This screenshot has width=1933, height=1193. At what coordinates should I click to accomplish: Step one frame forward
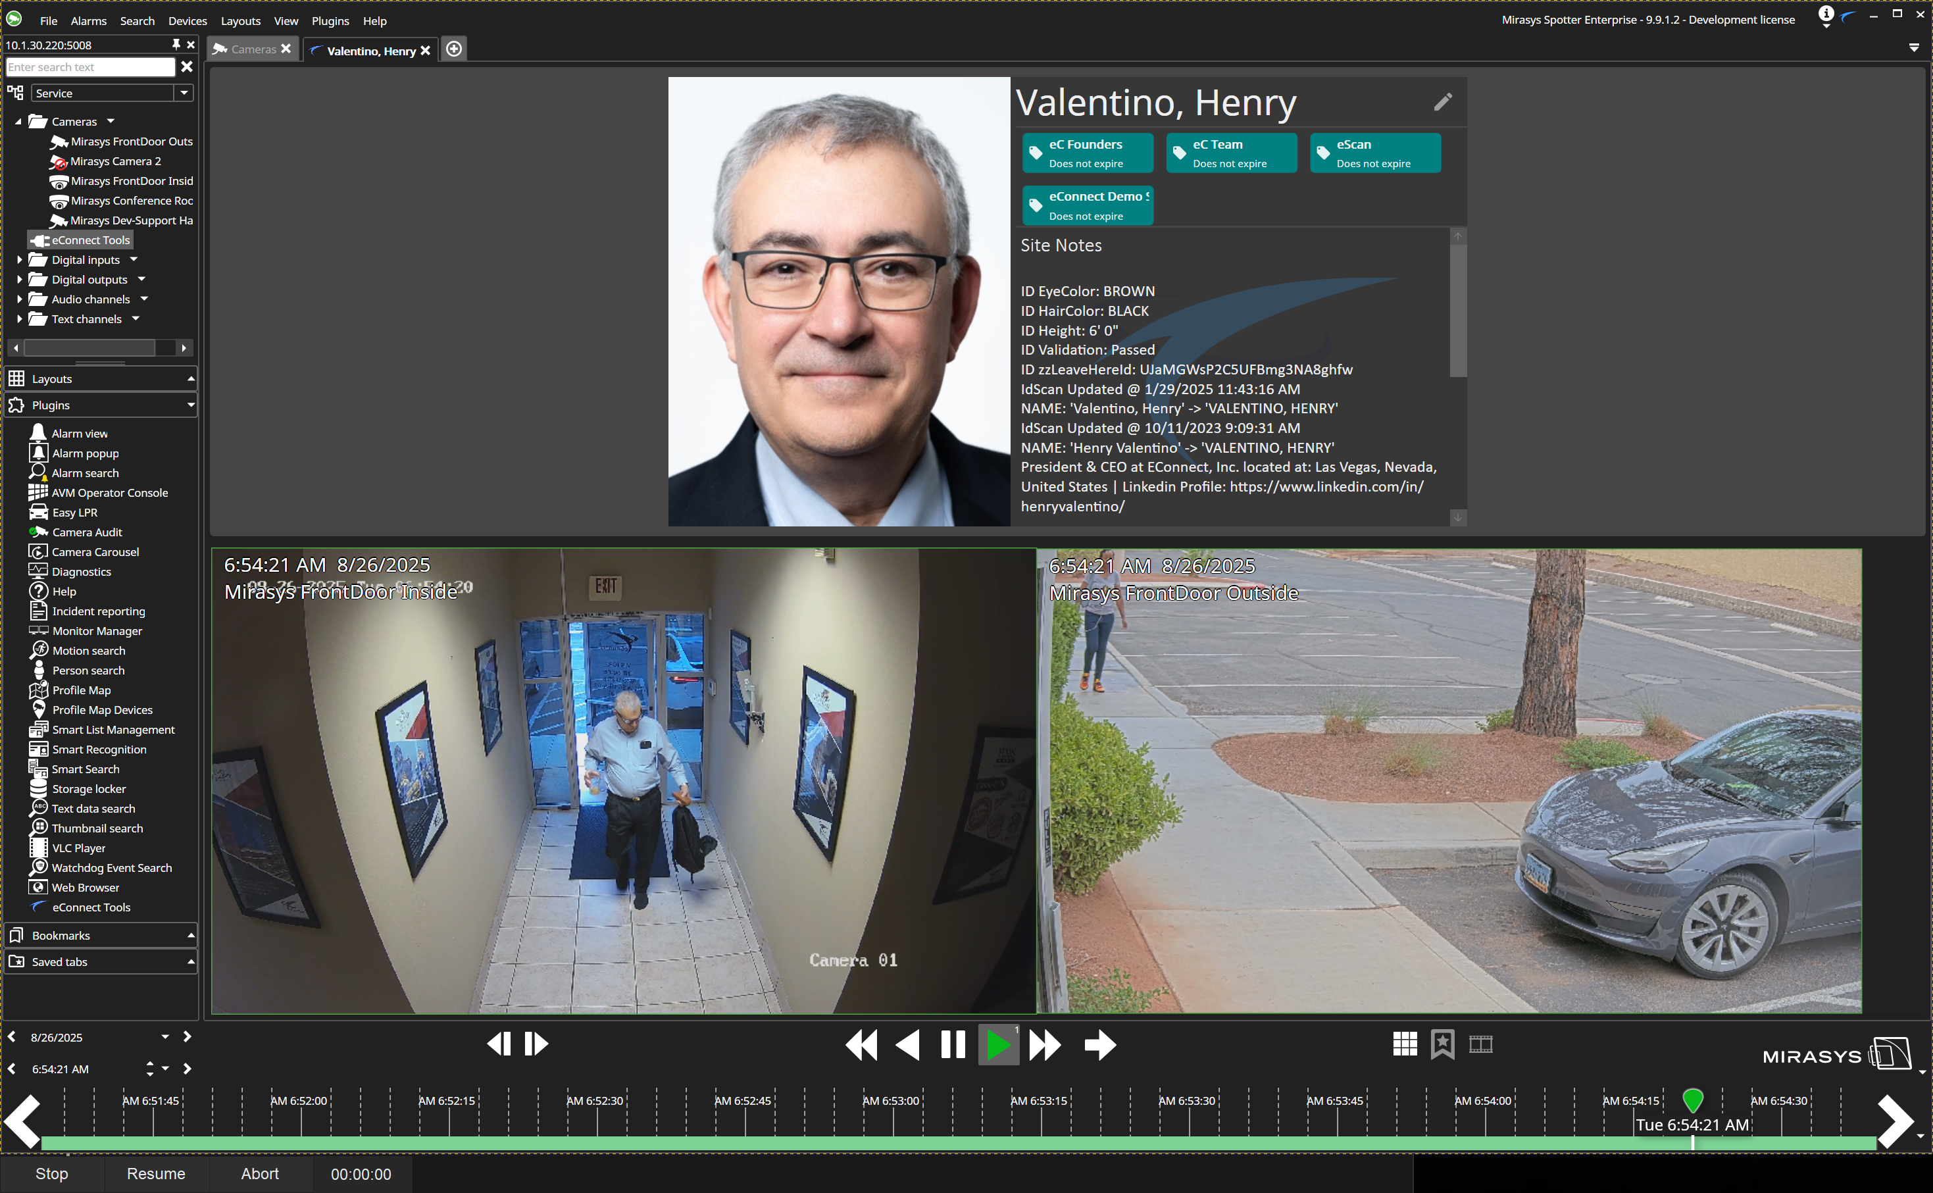536,1044
